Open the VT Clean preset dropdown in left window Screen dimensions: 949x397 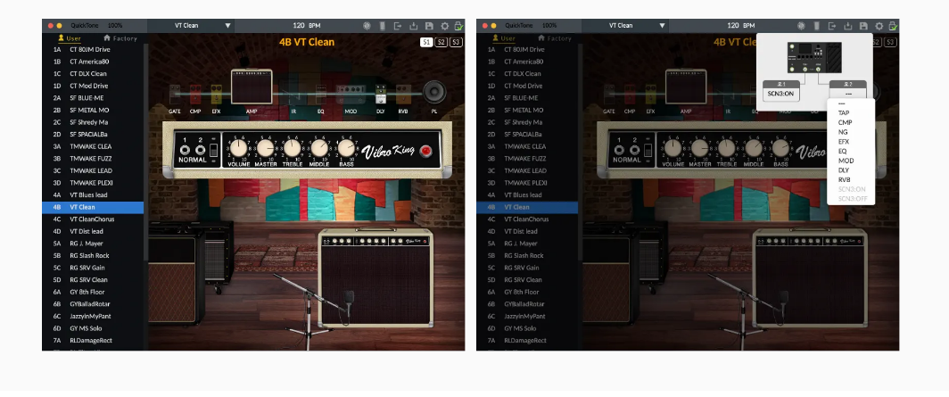point(191,25)
